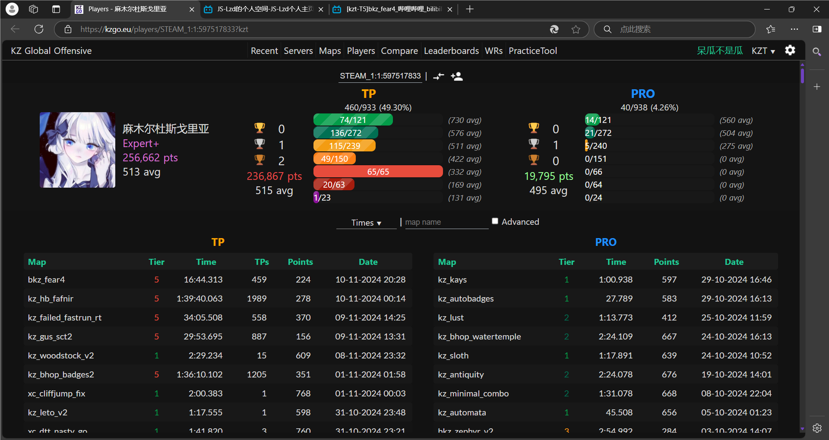Open kz_hb_fafnir map row
Viewport: 829px width, 440px height.
click(218, 299)
